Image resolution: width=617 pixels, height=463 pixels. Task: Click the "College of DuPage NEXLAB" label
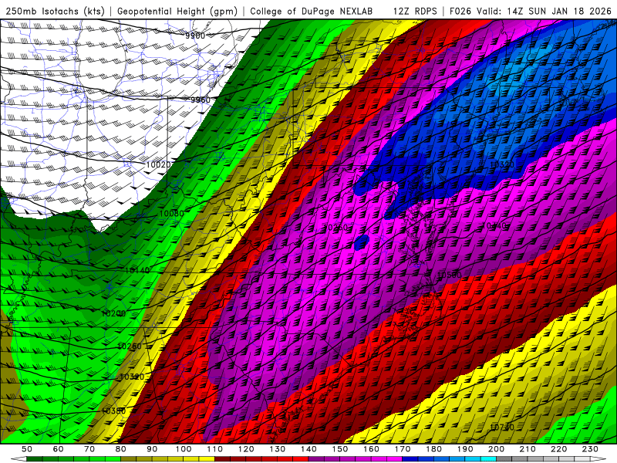311,11
